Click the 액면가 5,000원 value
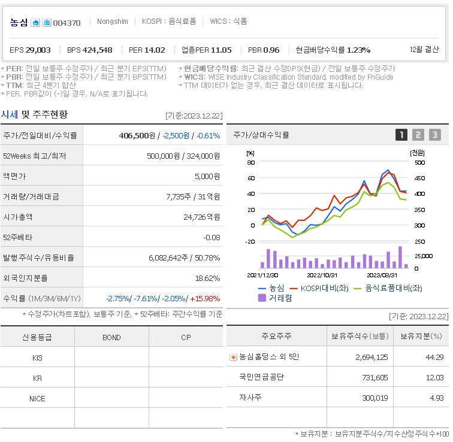The width and height of the screenshot is (453, 442). click(207, 177)
